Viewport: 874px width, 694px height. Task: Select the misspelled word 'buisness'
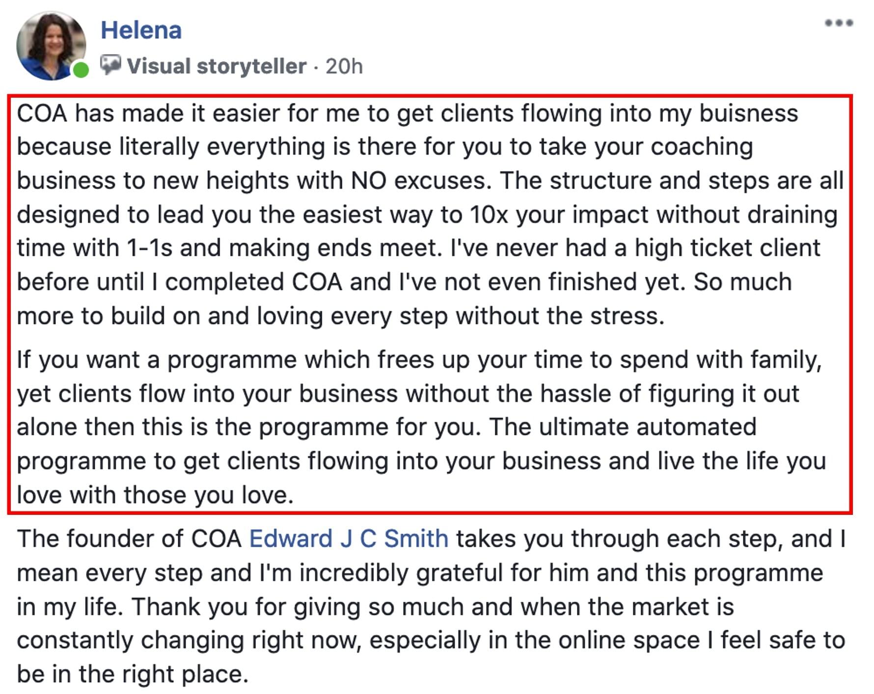click(x=749, y=113)
